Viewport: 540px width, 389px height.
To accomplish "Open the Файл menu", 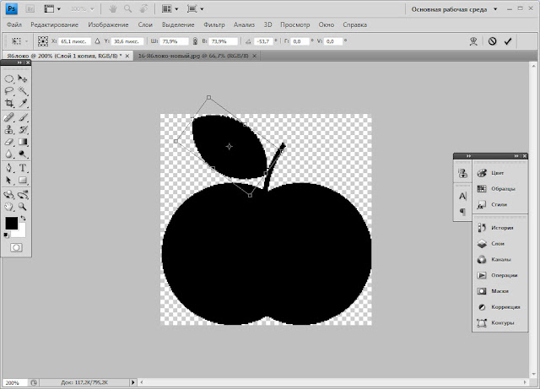I will click(14, 24).
